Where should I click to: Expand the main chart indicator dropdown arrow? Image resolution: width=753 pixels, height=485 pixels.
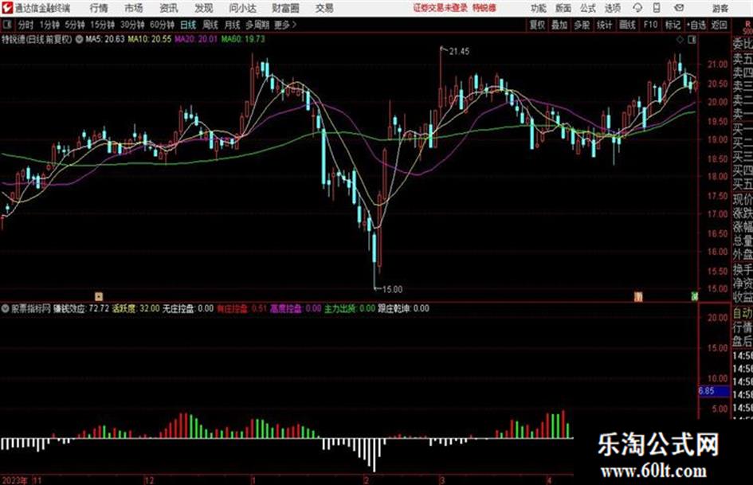[x=78, y=39]
